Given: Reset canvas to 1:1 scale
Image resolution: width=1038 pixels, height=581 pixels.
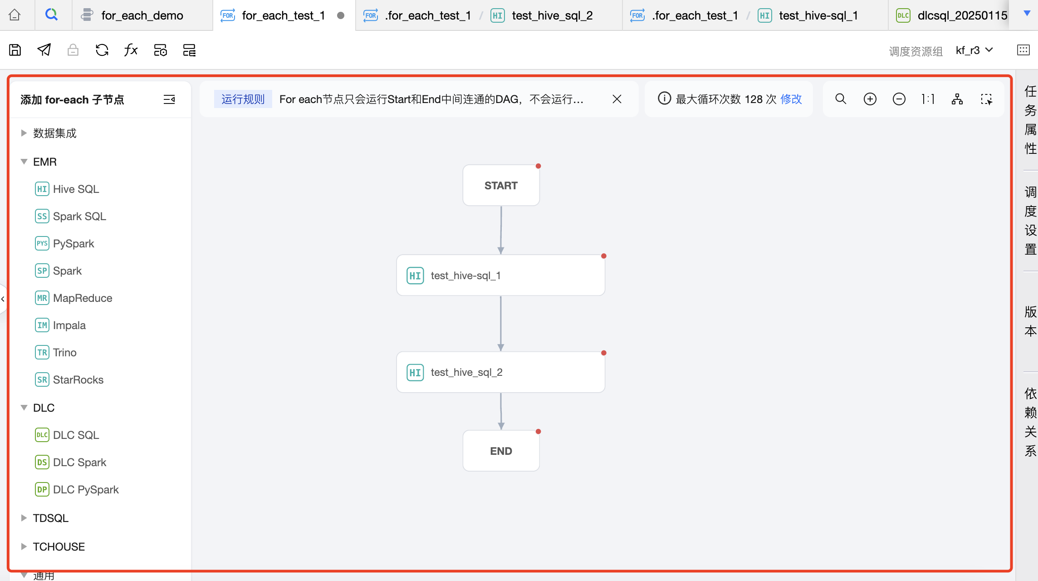Looking at the screenshot, I should click(x=928, y=99).
